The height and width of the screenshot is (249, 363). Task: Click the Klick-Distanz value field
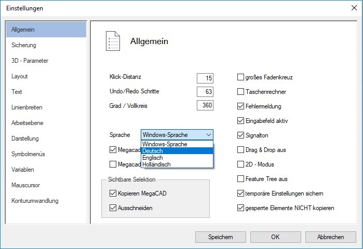point(205,78)
